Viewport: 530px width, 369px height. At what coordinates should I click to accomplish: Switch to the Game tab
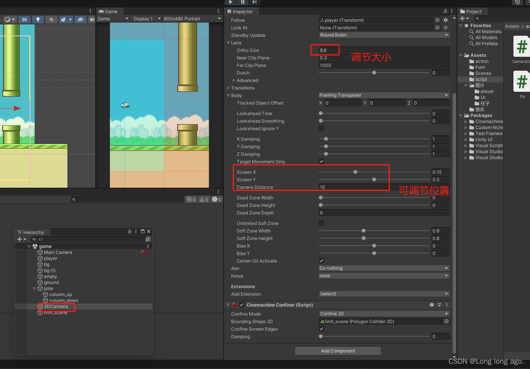coord(108,12)
